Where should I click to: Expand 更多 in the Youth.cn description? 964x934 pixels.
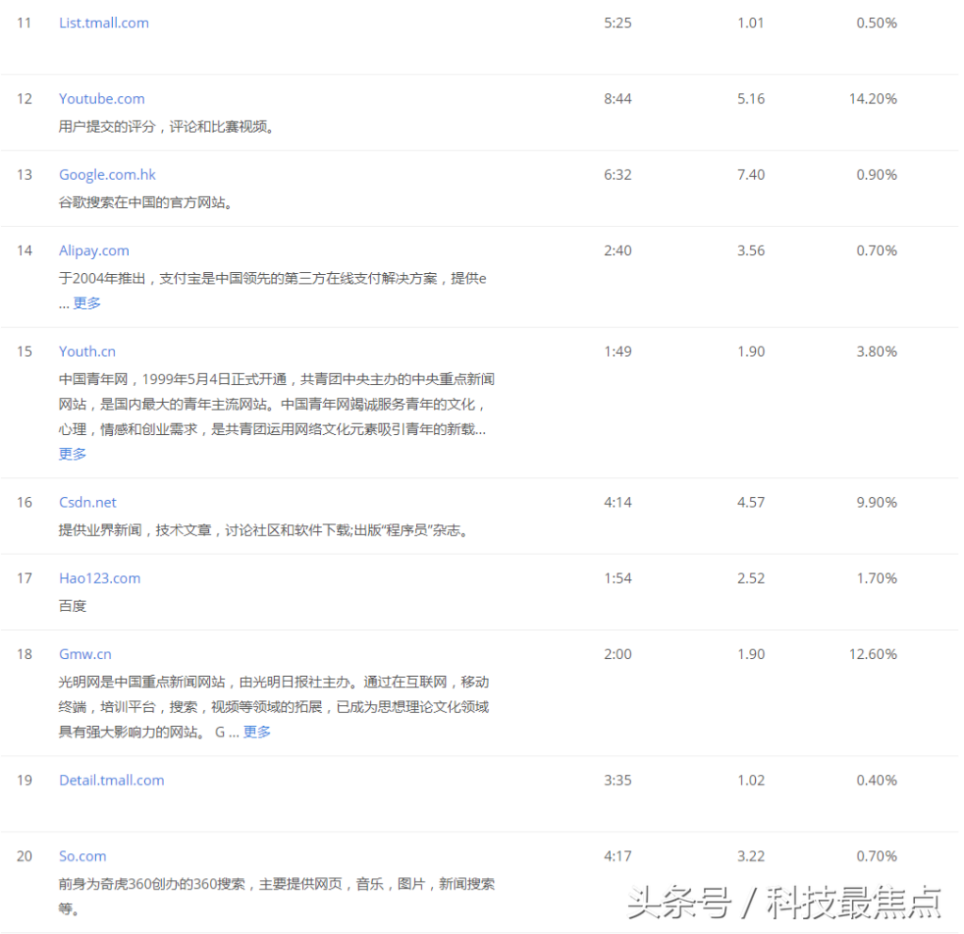(72, 454)
